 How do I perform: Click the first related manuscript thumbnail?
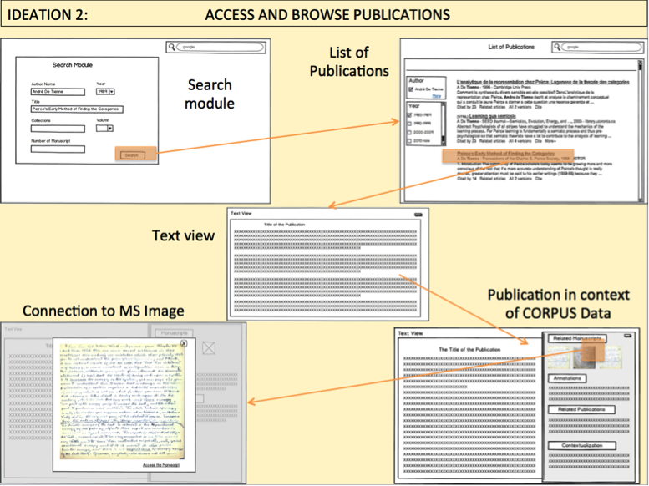pos(559,357)
